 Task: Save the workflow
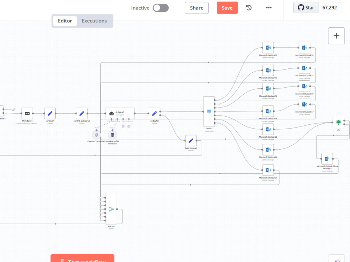click(227, 8)
